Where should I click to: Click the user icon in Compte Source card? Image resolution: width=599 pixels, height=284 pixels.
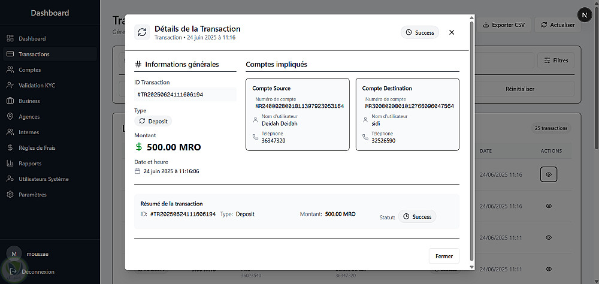[256, 120]
